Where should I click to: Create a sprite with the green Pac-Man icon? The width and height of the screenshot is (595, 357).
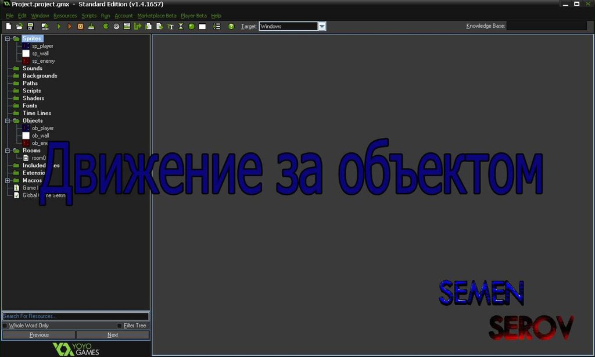click(106, 26)
